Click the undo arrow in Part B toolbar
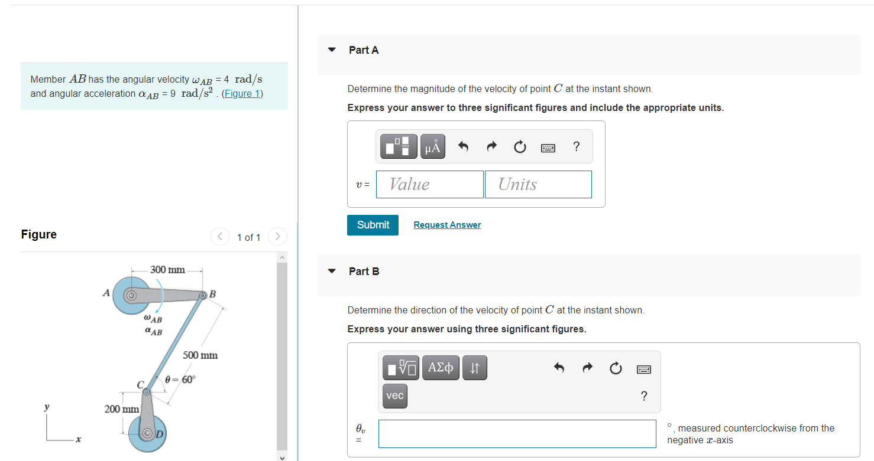The width and height of the screenshot is (874, 461). (x=559, y=368)
